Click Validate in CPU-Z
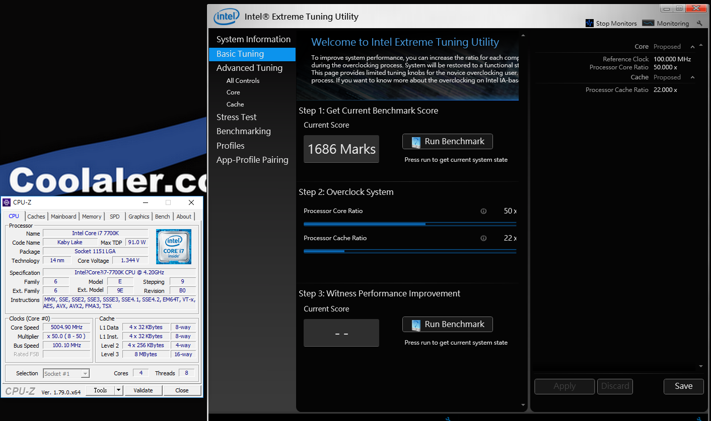Viewport: 711px width, 421px height. 143,390
